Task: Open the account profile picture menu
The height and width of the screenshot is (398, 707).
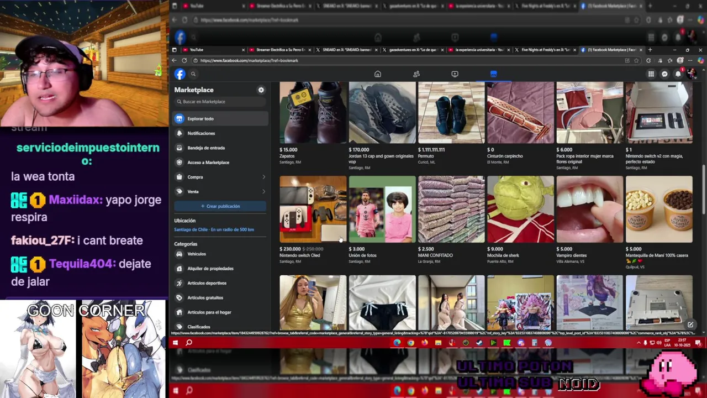Action: (x=692, y=74)
